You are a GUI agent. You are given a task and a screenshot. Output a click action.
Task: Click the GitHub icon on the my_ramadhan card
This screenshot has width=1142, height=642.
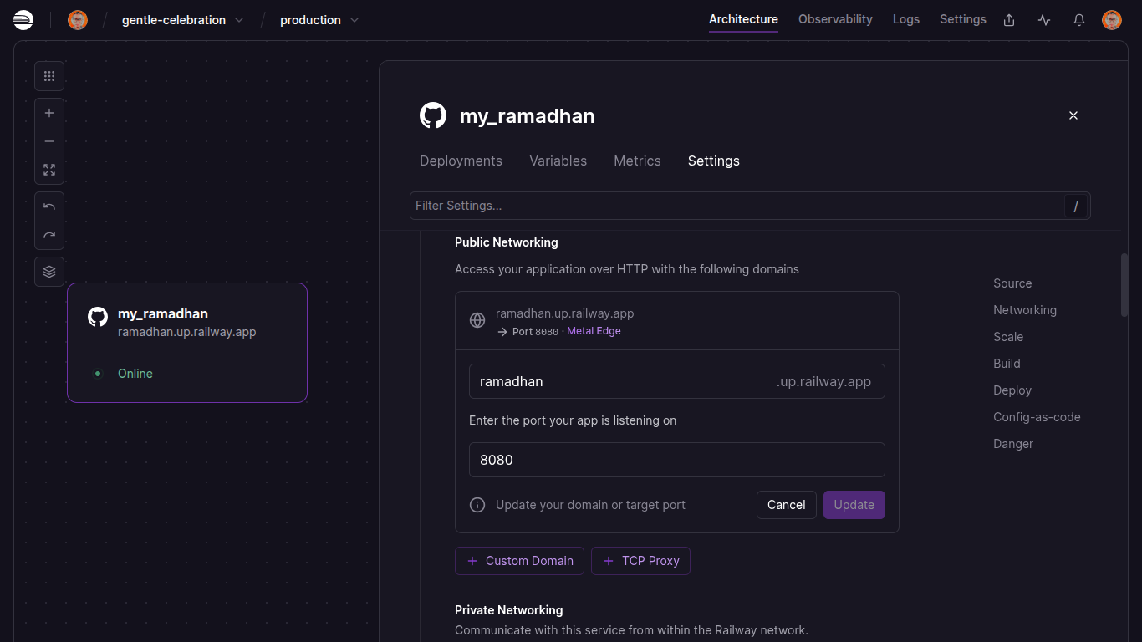point(98,317)
